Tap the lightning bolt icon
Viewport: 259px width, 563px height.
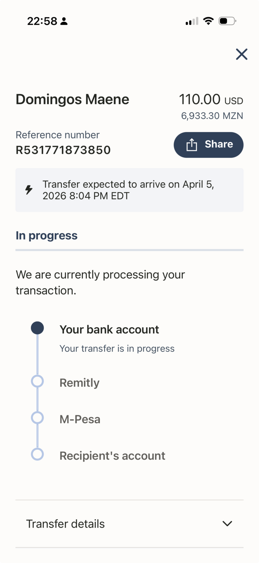(x=29, y=190)
